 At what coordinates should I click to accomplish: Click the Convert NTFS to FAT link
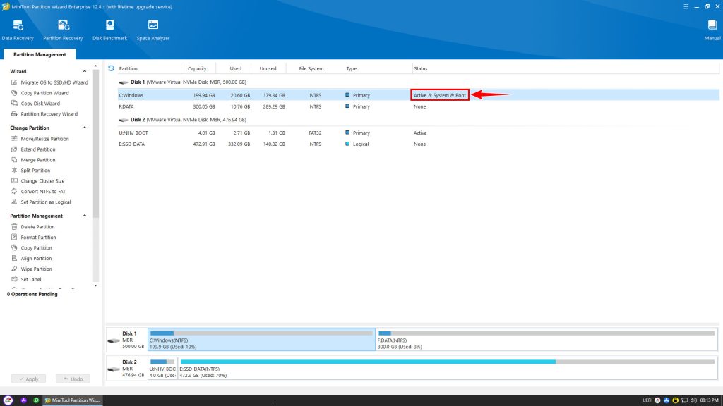coord(43,192)
